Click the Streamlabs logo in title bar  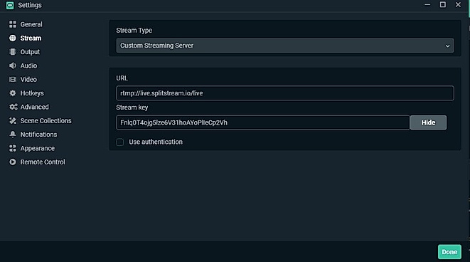point(10,6)
